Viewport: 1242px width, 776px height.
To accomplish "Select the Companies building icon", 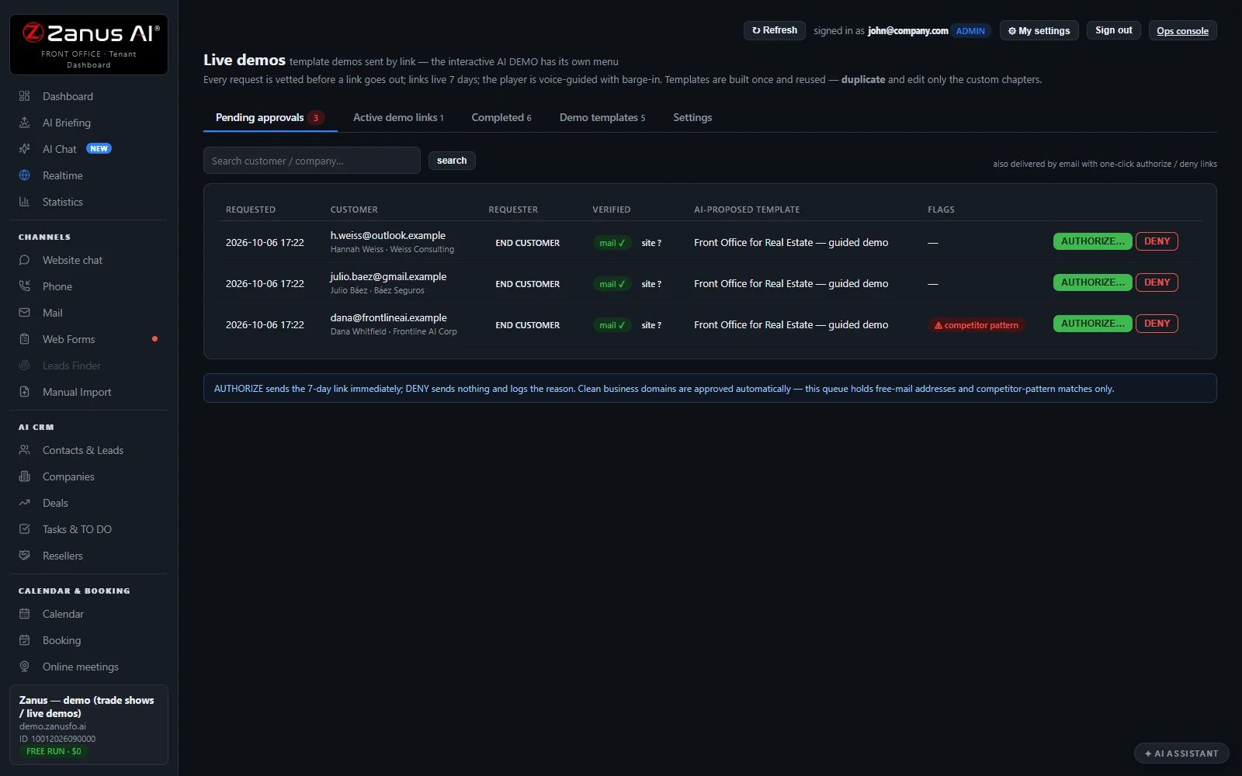I will (24, 476).
